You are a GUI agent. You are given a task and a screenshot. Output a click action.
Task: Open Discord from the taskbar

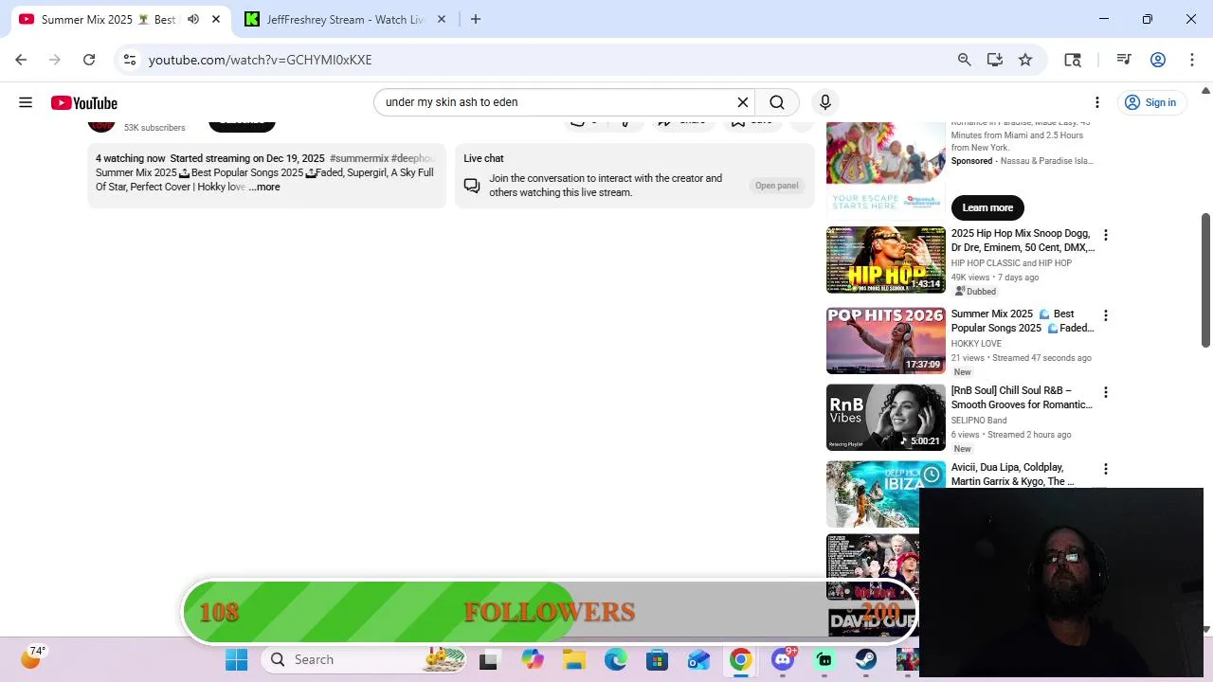click(783, 659)
